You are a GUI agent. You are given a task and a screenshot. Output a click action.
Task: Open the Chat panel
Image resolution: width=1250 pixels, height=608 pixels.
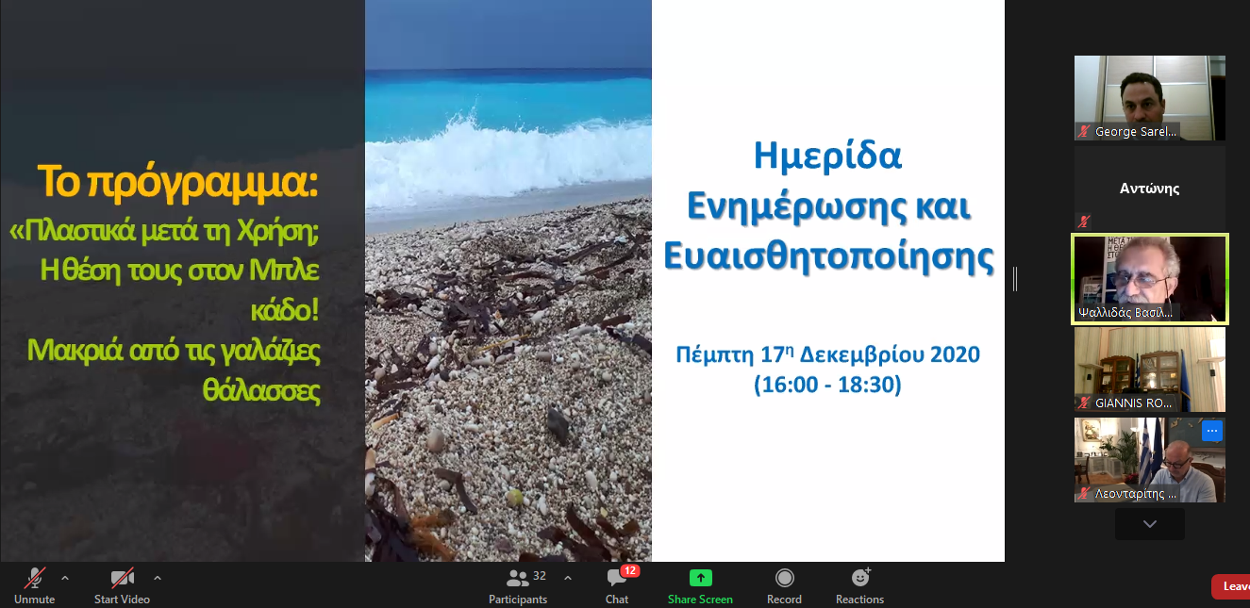(617, 583)
